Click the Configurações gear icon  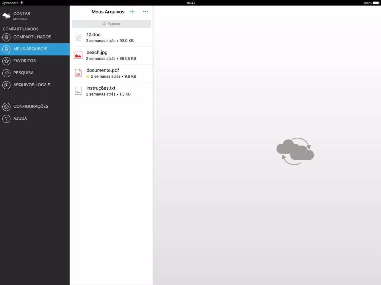6,107
